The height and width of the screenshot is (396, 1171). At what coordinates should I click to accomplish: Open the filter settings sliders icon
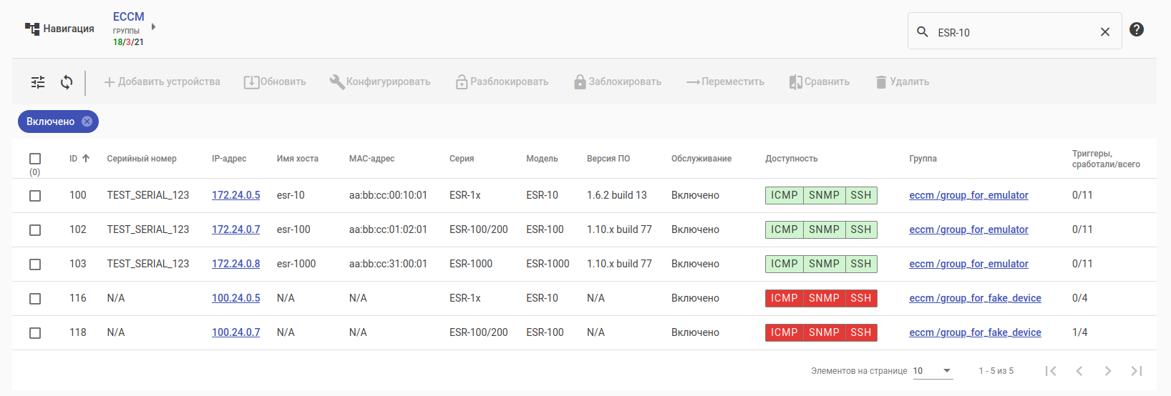(x=38, y=82)
